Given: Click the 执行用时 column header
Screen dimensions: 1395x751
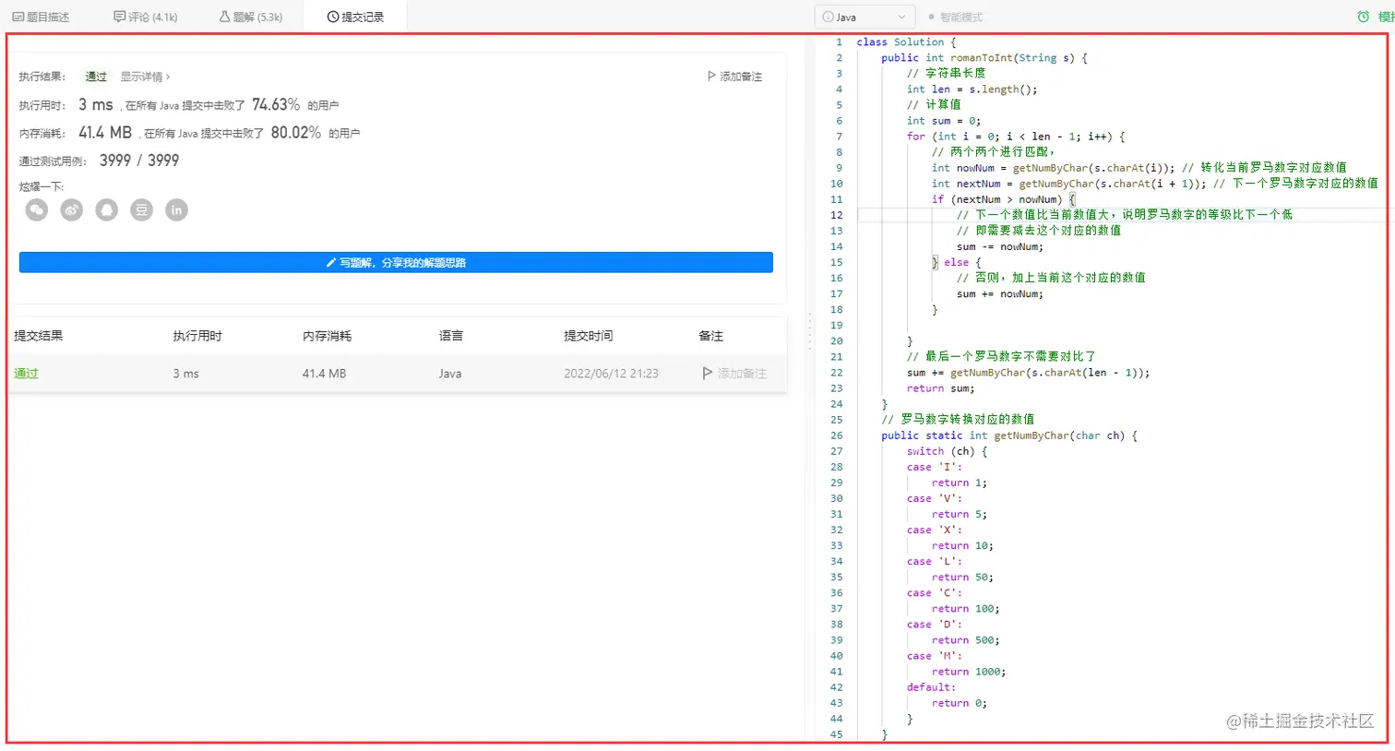Looking at the screenshot, I should (197, 336).
